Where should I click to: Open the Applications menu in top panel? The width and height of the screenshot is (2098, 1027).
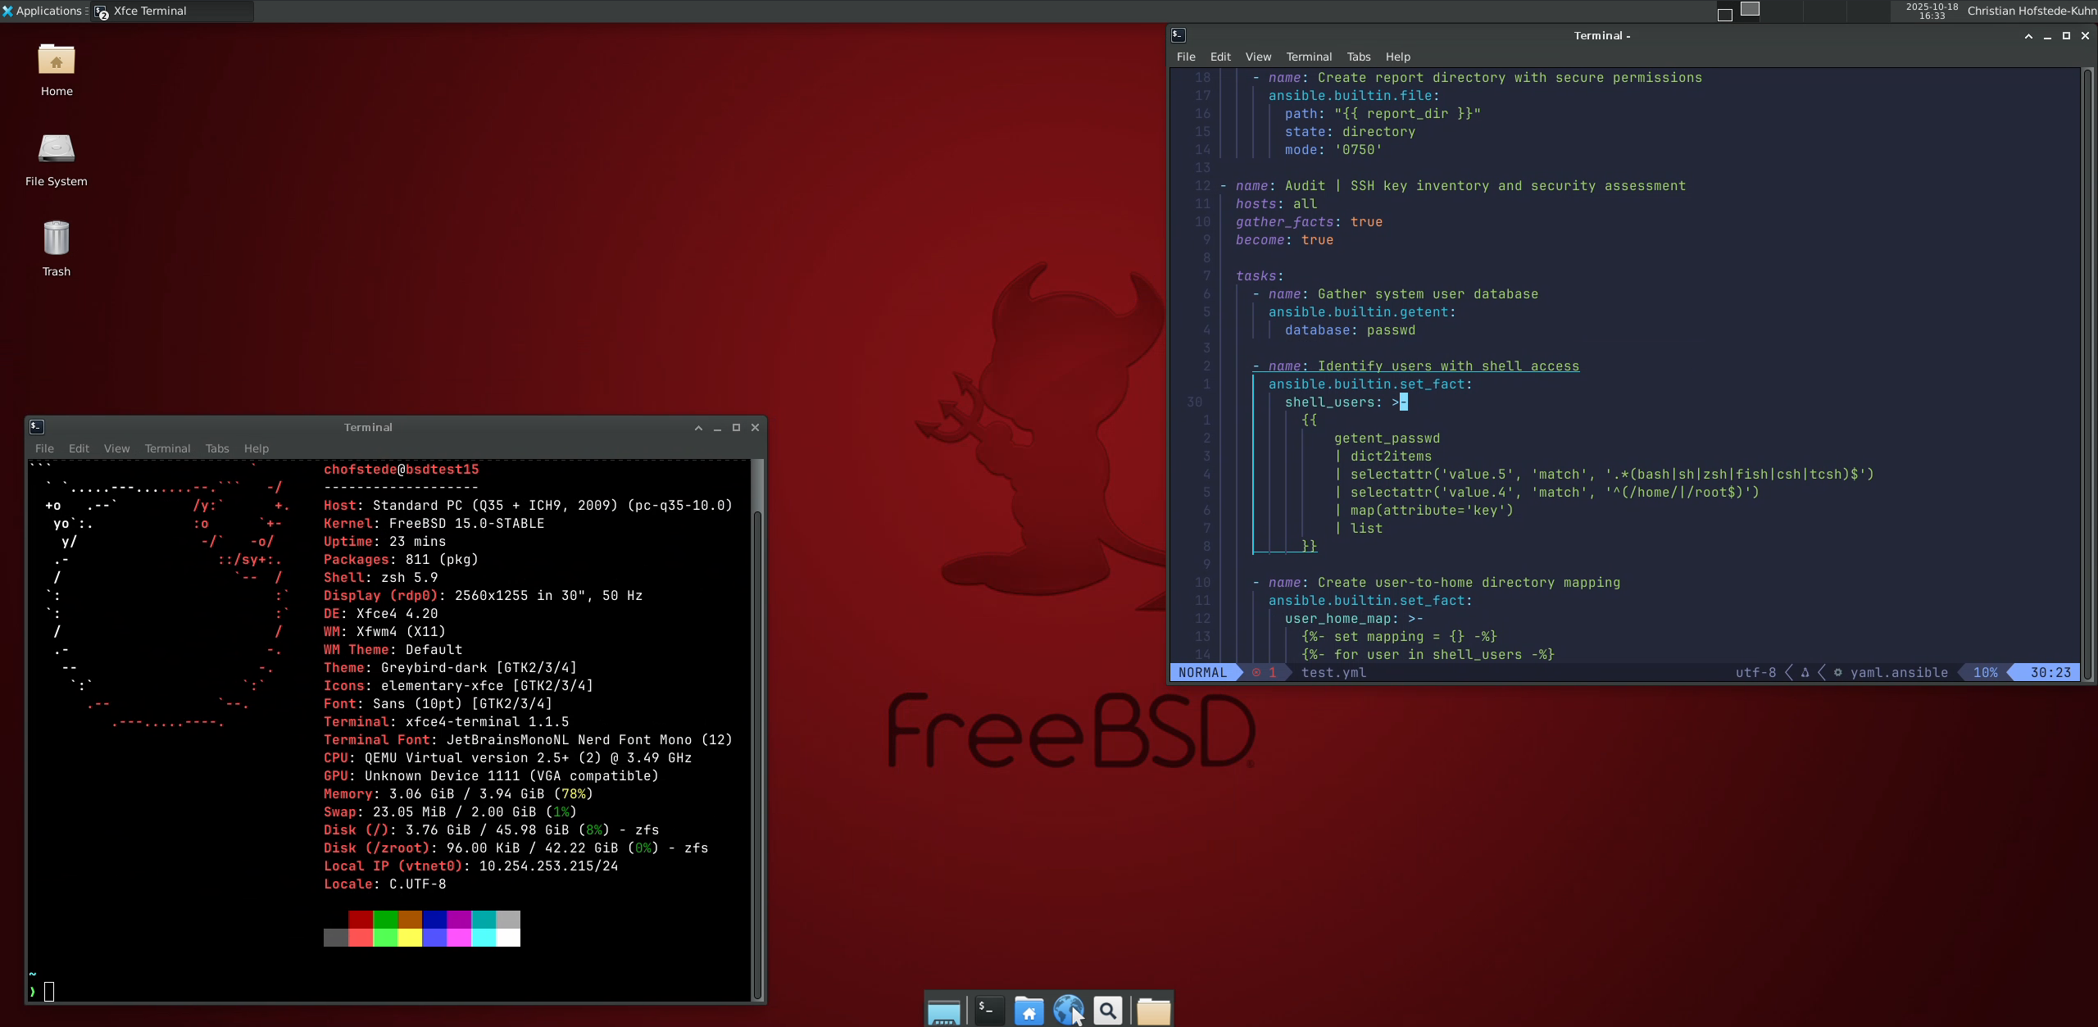pyautogui.click(x=43, y=11)
